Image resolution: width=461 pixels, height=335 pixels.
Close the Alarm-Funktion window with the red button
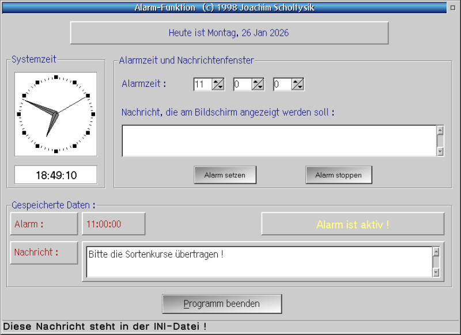point(452,7)
